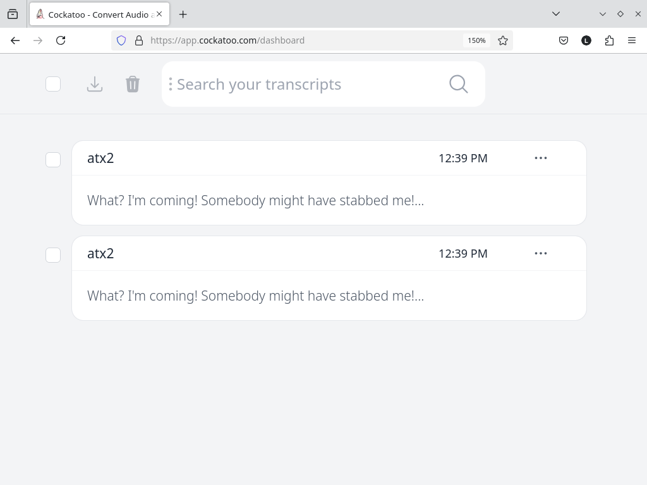This screenshot has width=647, height=485.
Task: Check the box for the second atx2 transcript
Action: 53,255
